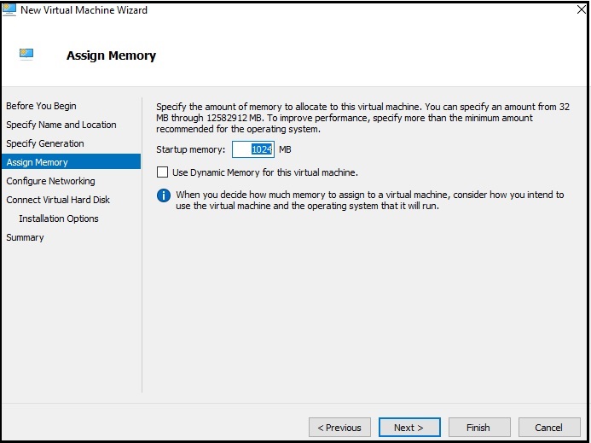Click the Finish button
The height and width of the screenshot is (443, 591).
pos(478,428)
